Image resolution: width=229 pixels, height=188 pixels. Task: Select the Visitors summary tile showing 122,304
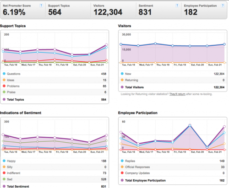(113, 11)
